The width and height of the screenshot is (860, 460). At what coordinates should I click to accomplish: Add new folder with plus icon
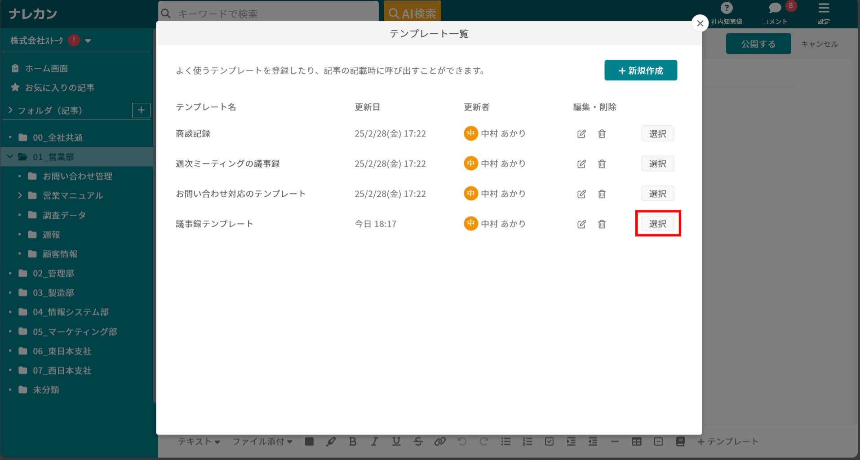click(x=141, y=110)
